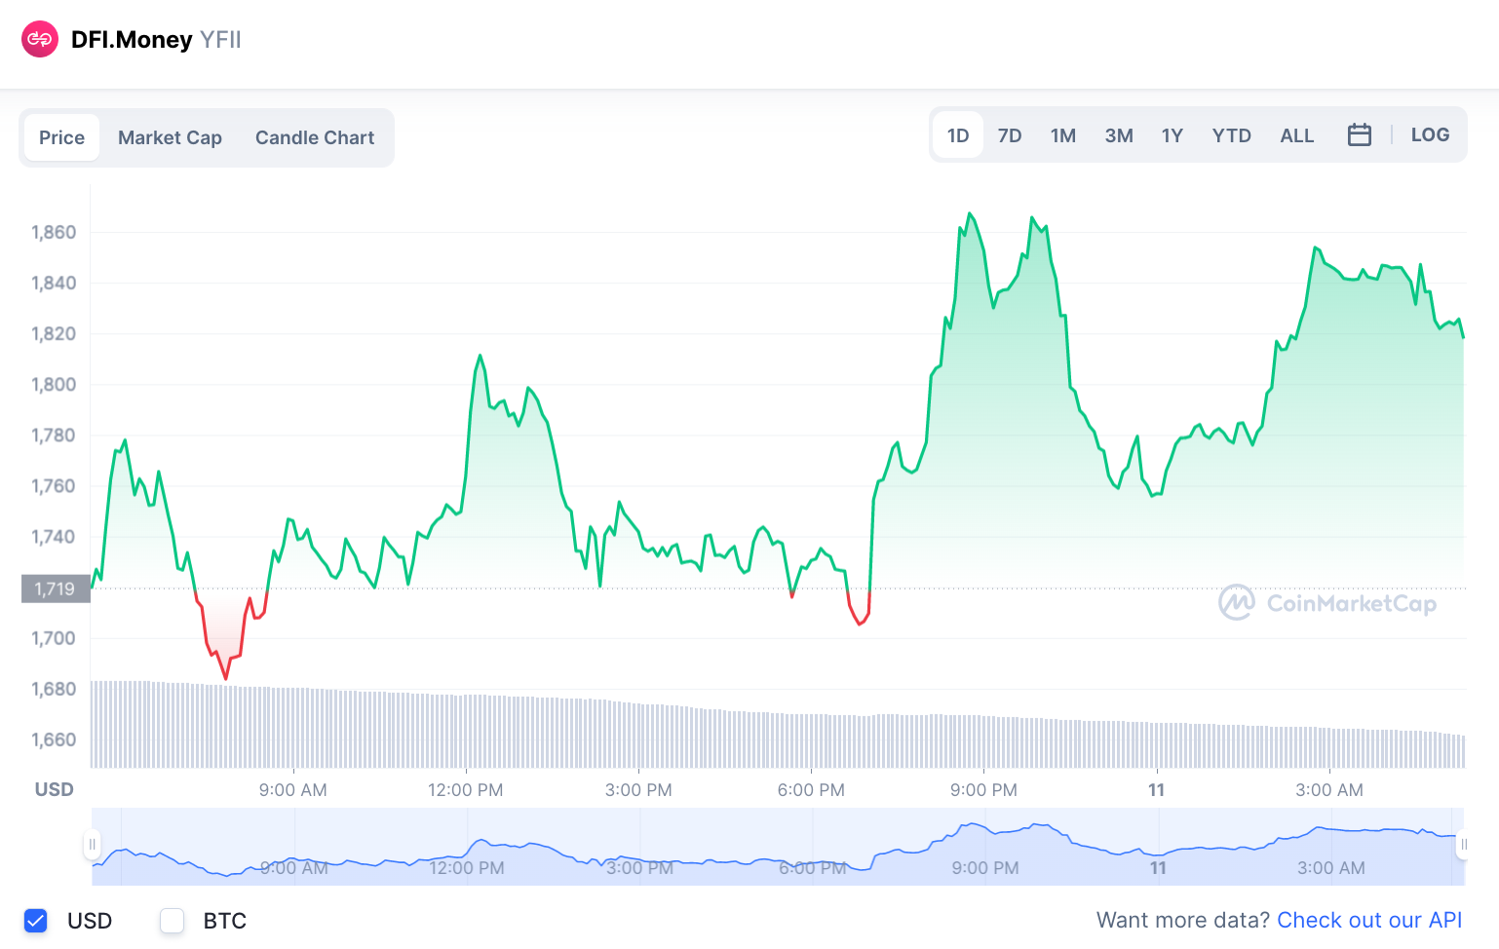Uncheck the USD currency checkbox
Viewport: 1499px width, 949px height.
click(36, 921)
